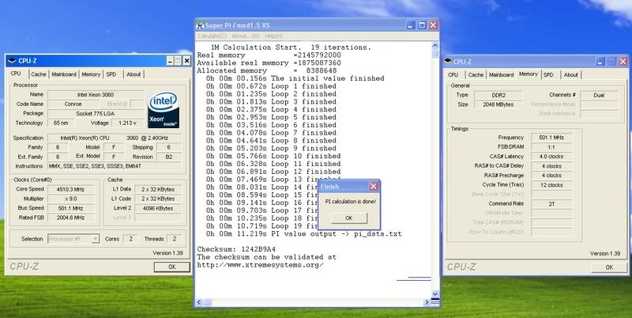Screen dimensions: 632x318
Task: Click OK button in left CPU-Z window
Action: 171,267
